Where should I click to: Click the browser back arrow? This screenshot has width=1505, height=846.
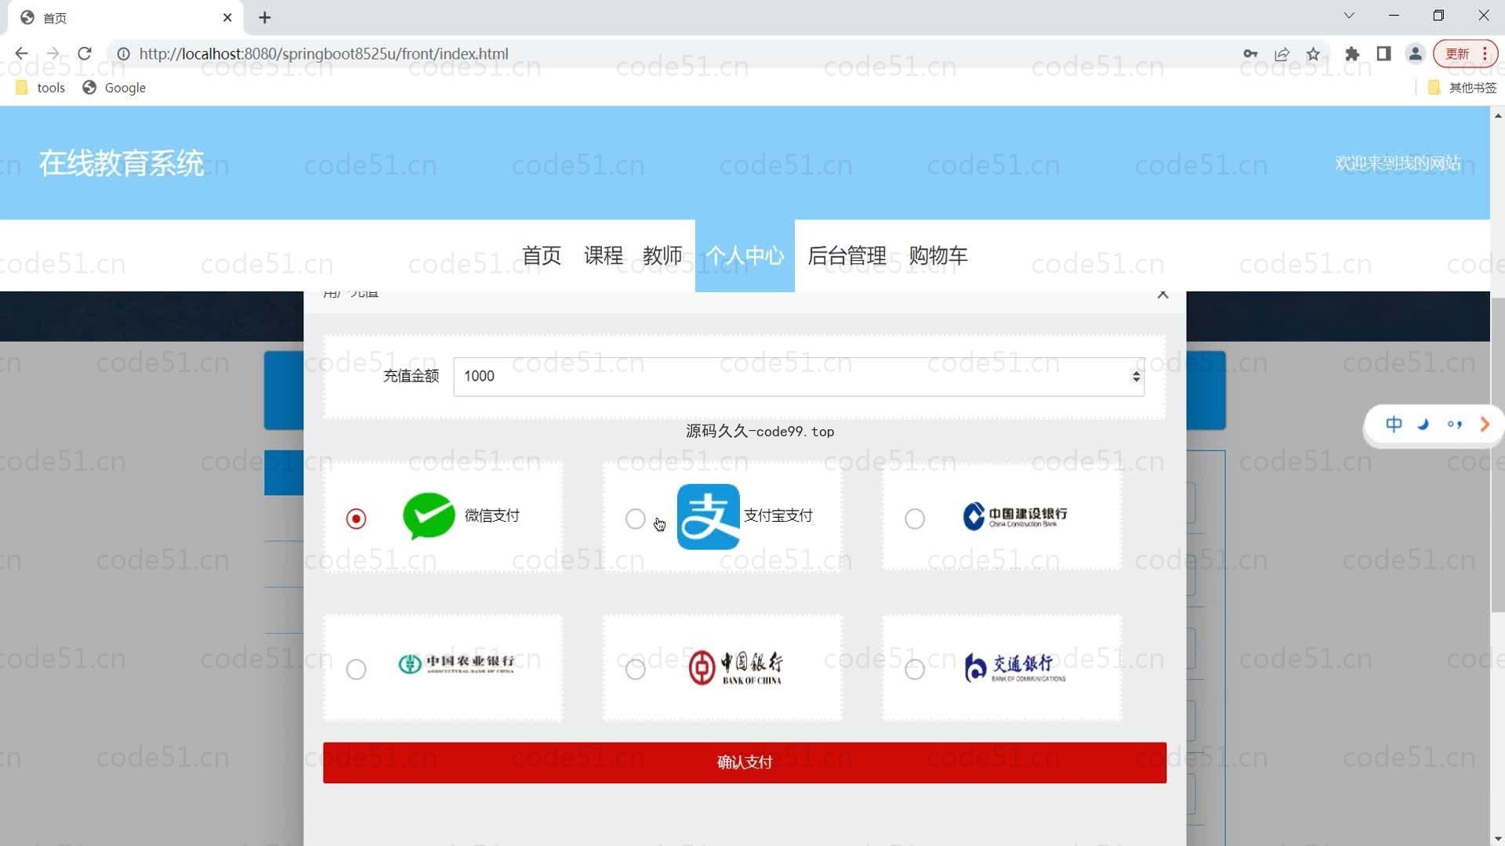[21, 53]
